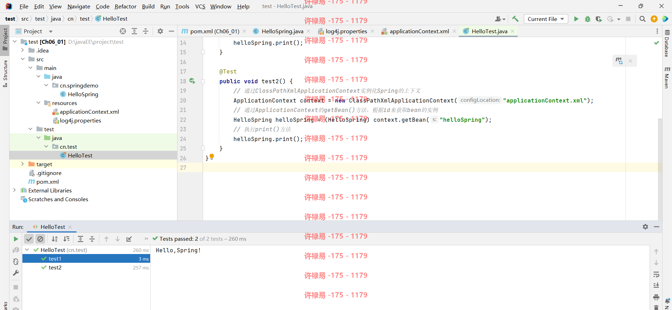Go to next failed test arrow
The height and width of the screenshot is (310, 672).
(118, 239)
